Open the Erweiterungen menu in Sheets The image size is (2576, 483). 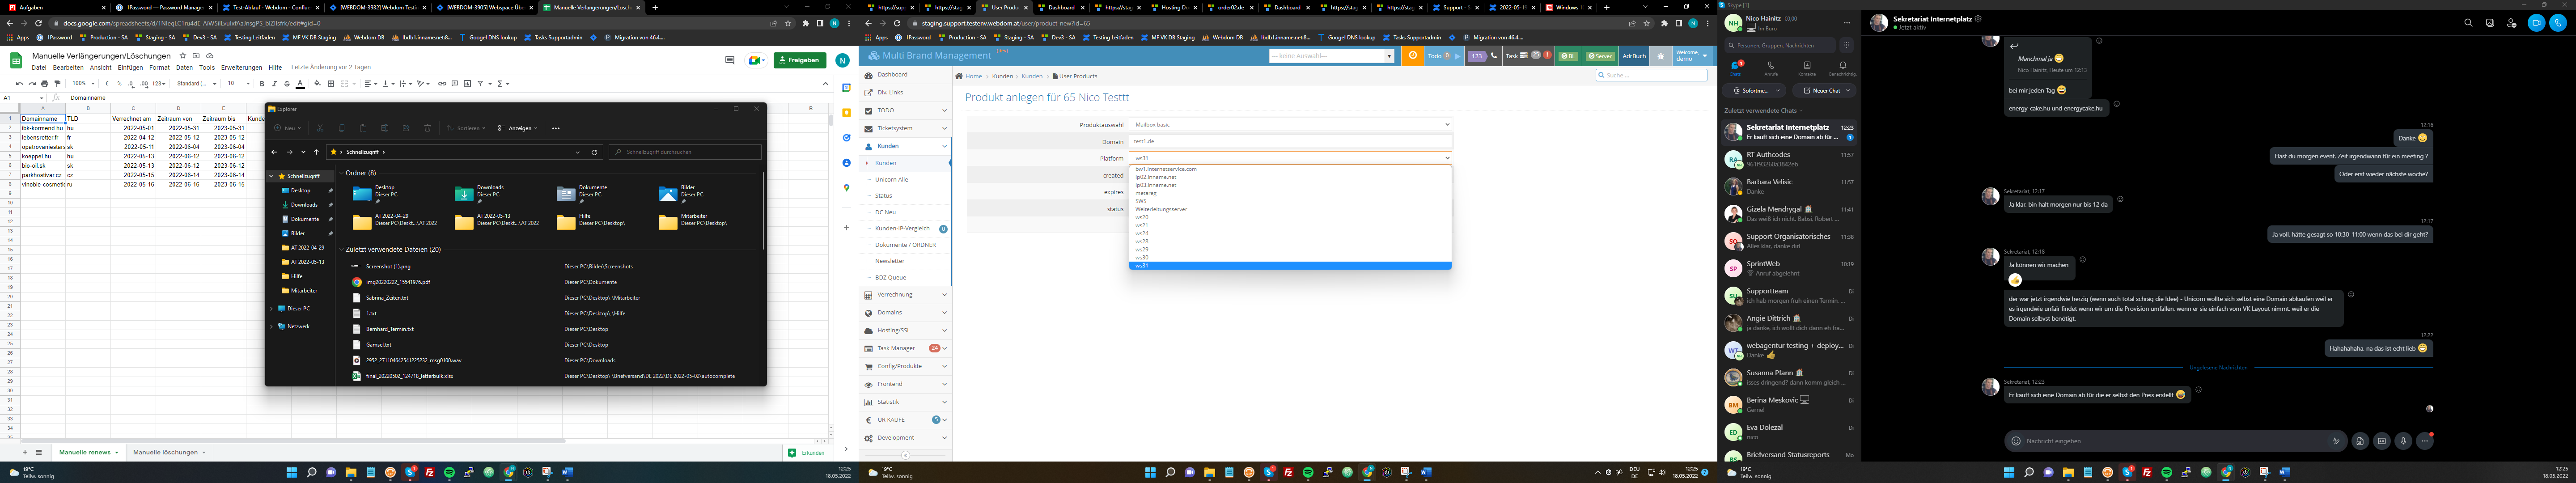point(242,68)
